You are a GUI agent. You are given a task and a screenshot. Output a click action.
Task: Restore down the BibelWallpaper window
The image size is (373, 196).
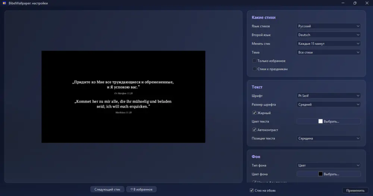pyautogui.click(x=355, y=3)
